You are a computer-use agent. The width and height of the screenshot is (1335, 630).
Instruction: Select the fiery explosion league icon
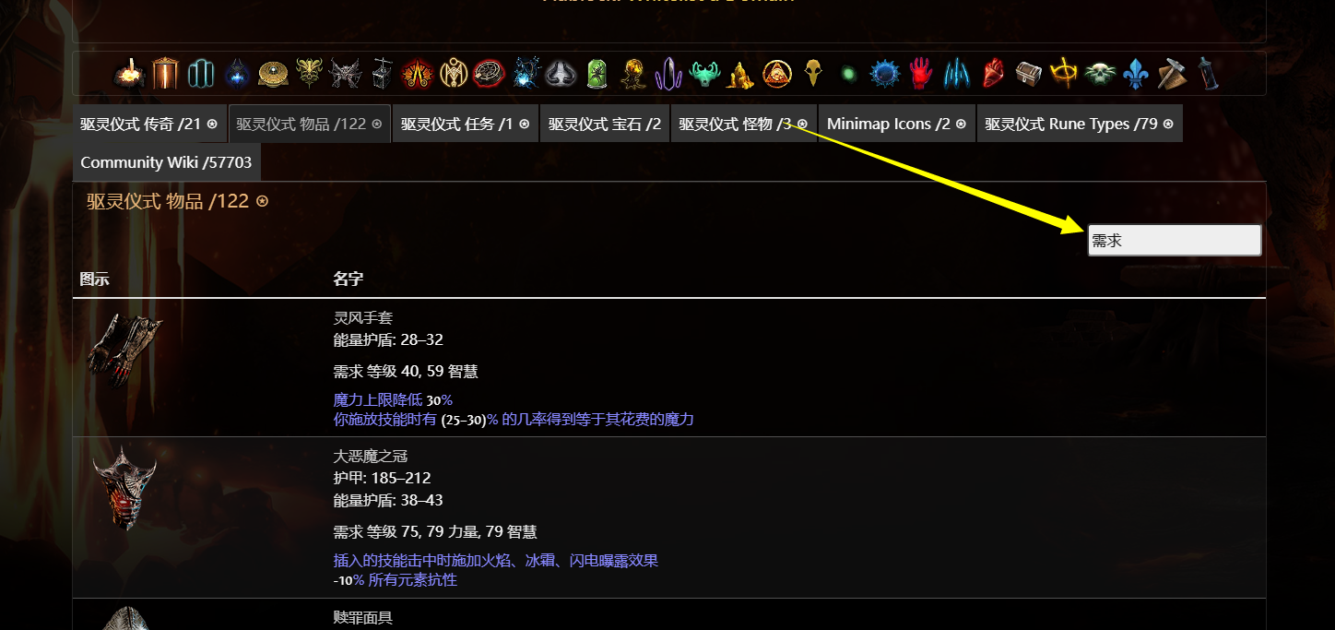130,73
